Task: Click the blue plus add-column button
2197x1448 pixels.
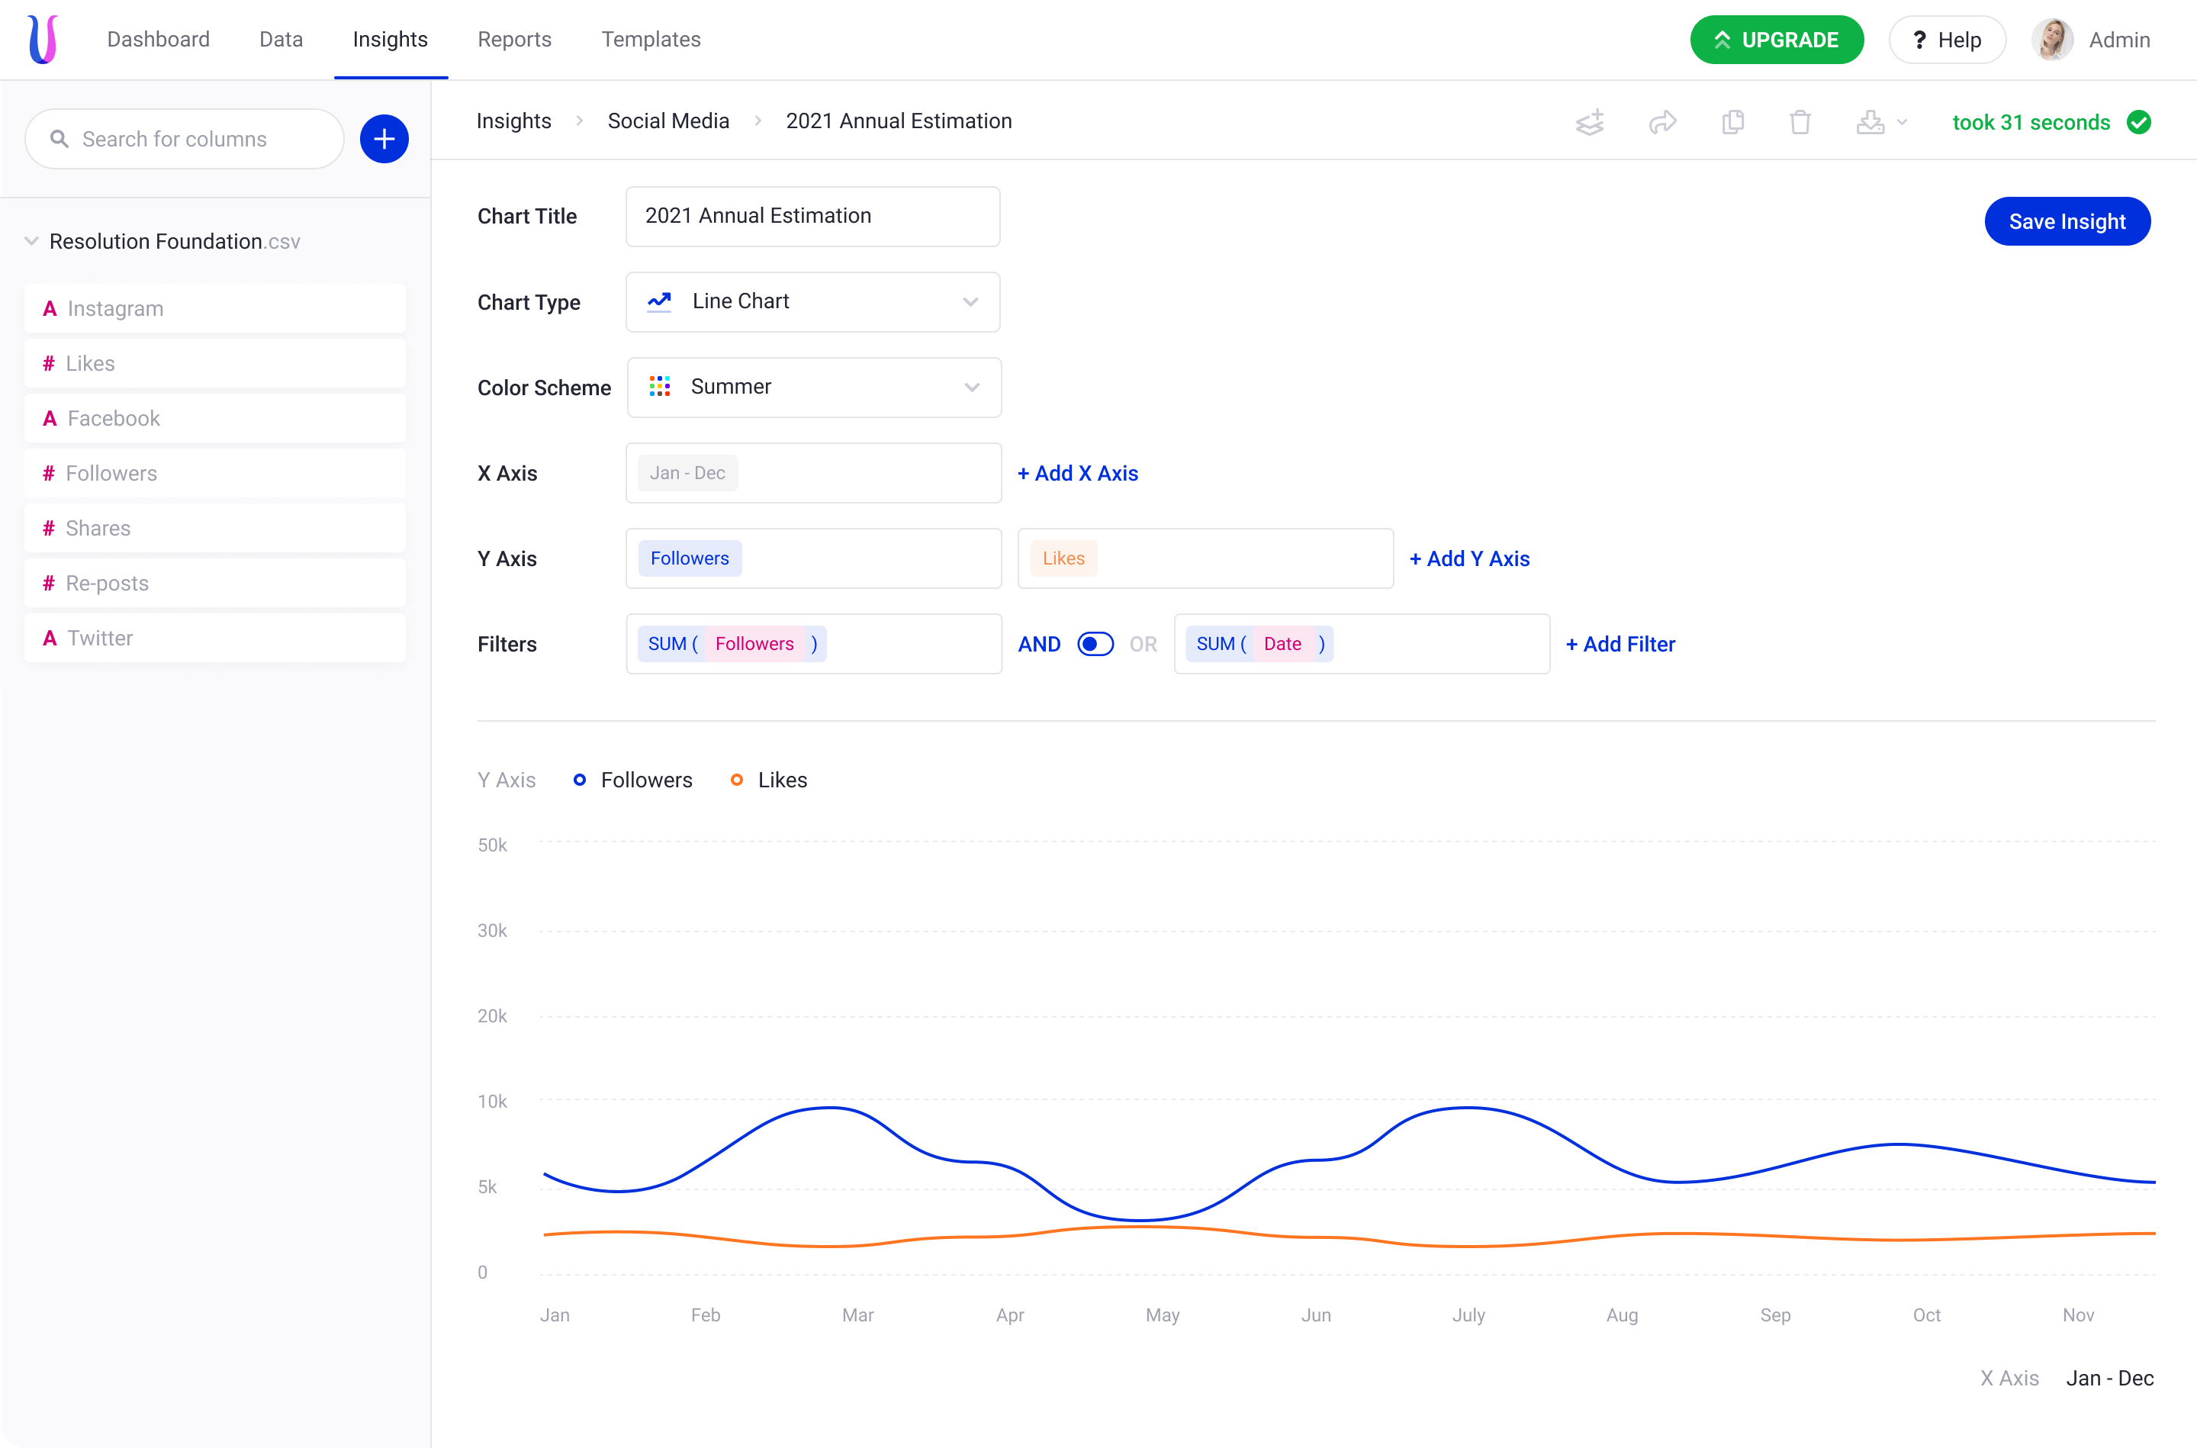Action: click(384, 140)
